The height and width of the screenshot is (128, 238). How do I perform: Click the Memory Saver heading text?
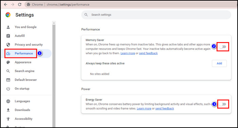click(95, 40)
